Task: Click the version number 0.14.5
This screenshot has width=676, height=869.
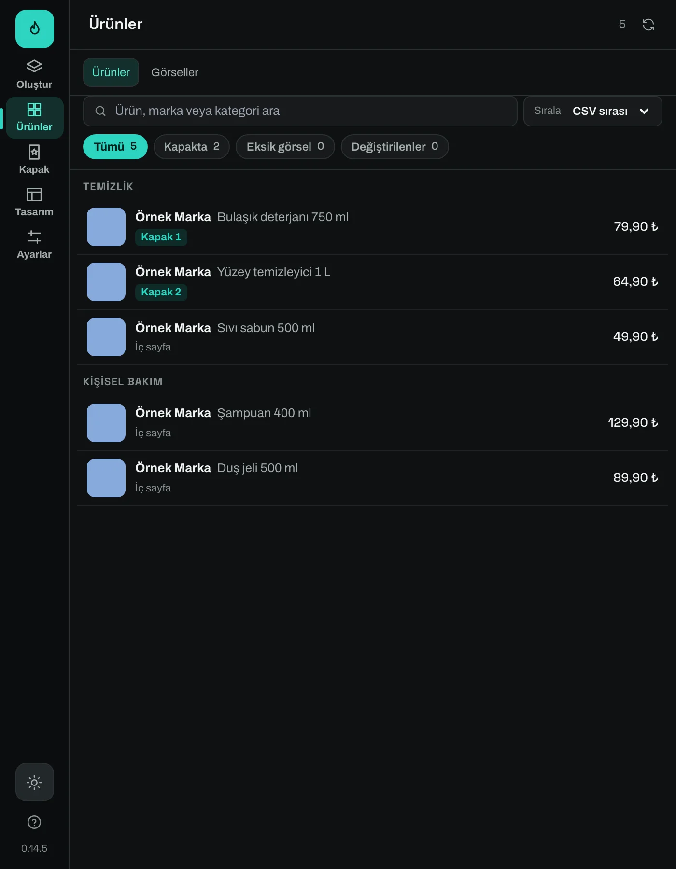Action: [x=34, y=848]
